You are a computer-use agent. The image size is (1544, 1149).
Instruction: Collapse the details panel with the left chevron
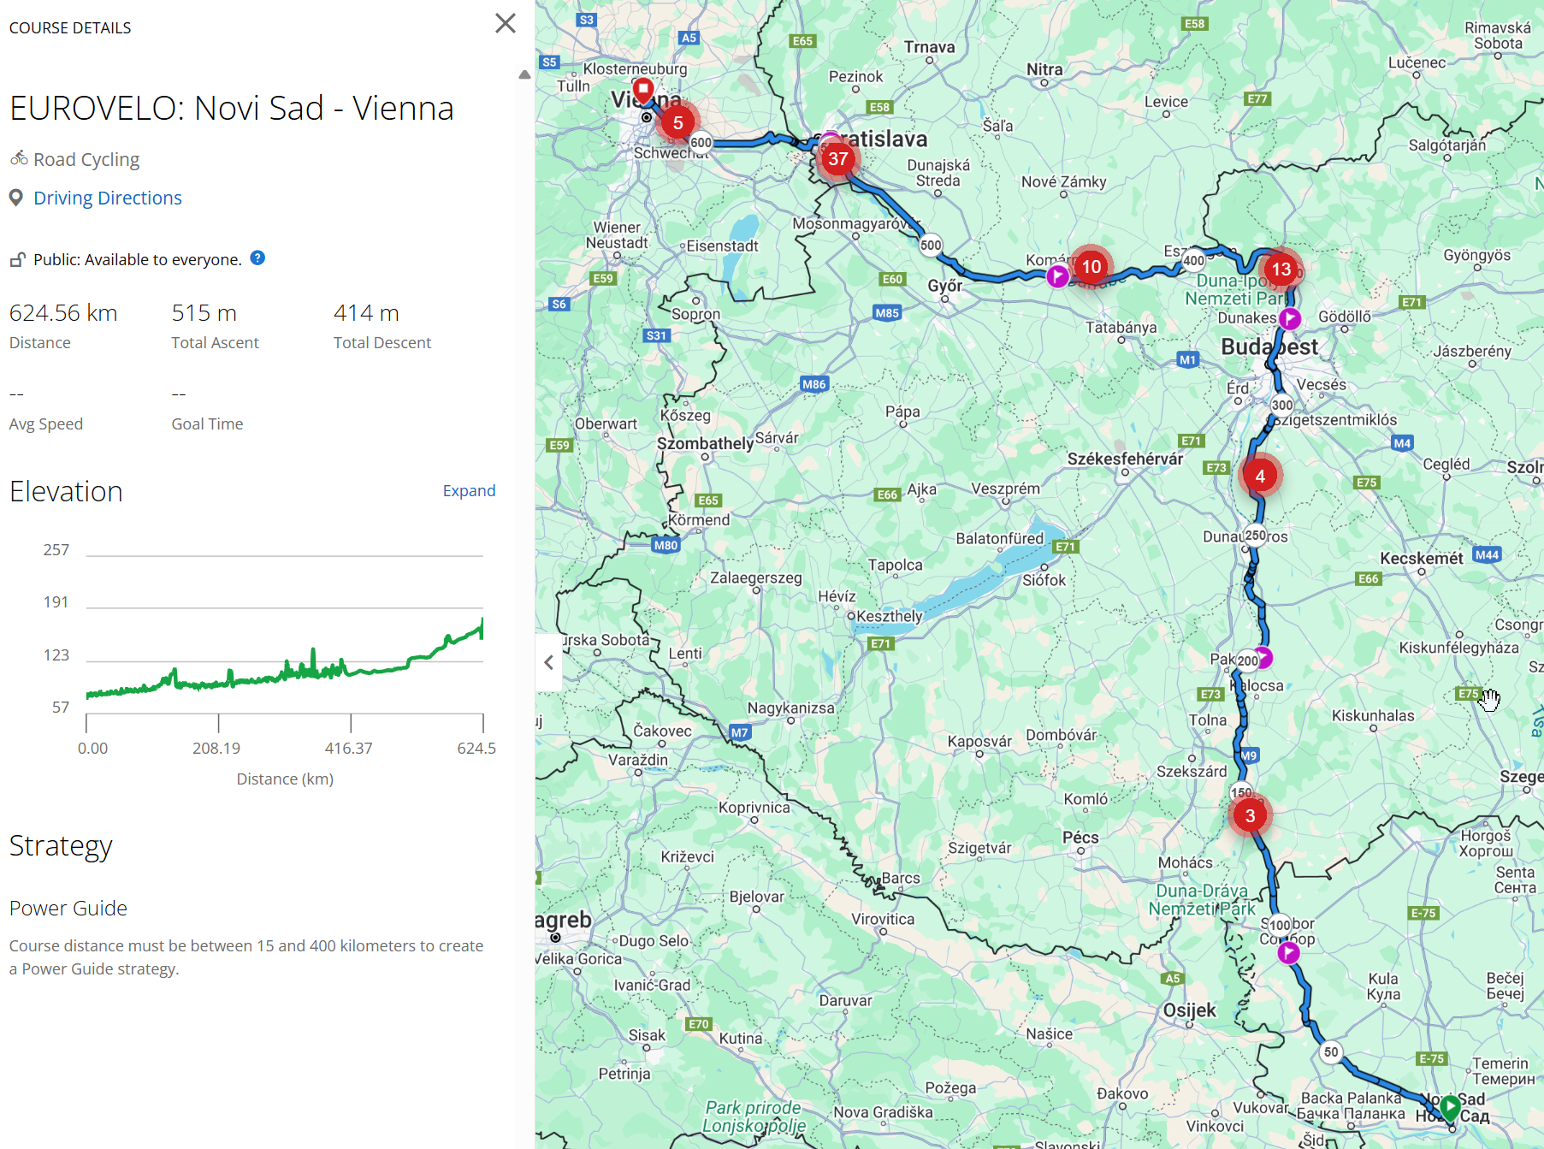tap(548, 663)
